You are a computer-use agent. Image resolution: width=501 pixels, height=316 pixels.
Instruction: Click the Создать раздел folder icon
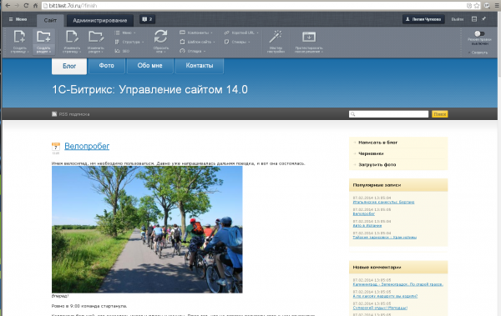43,37
